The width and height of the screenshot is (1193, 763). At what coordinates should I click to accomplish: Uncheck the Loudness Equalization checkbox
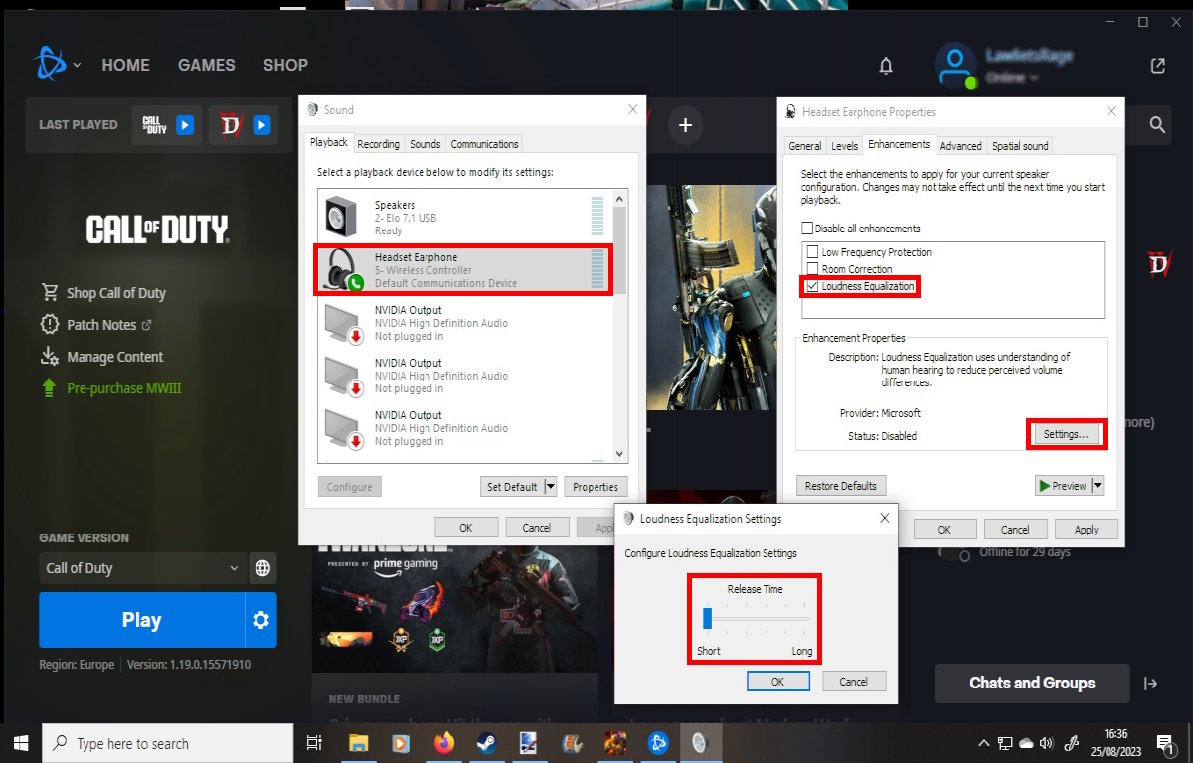812,286
